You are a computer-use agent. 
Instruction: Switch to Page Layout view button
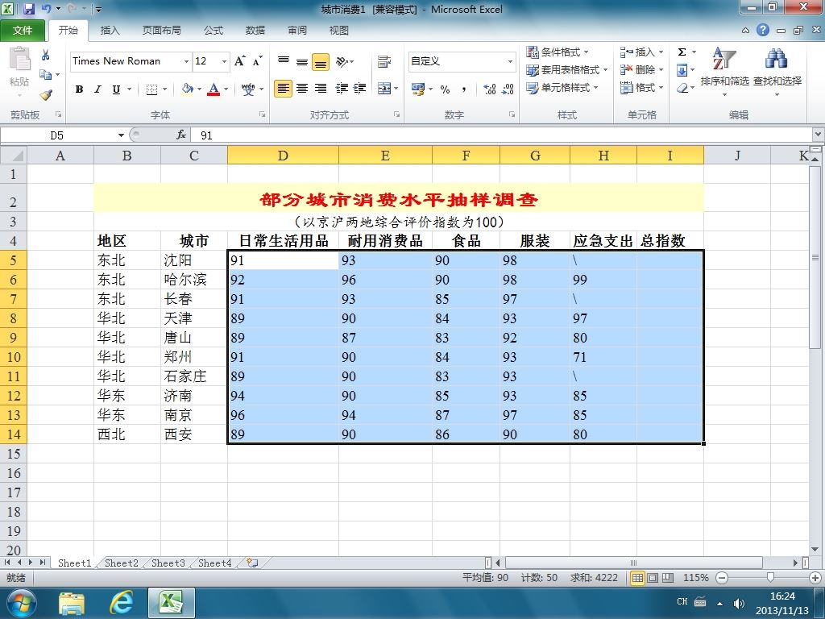653,577
